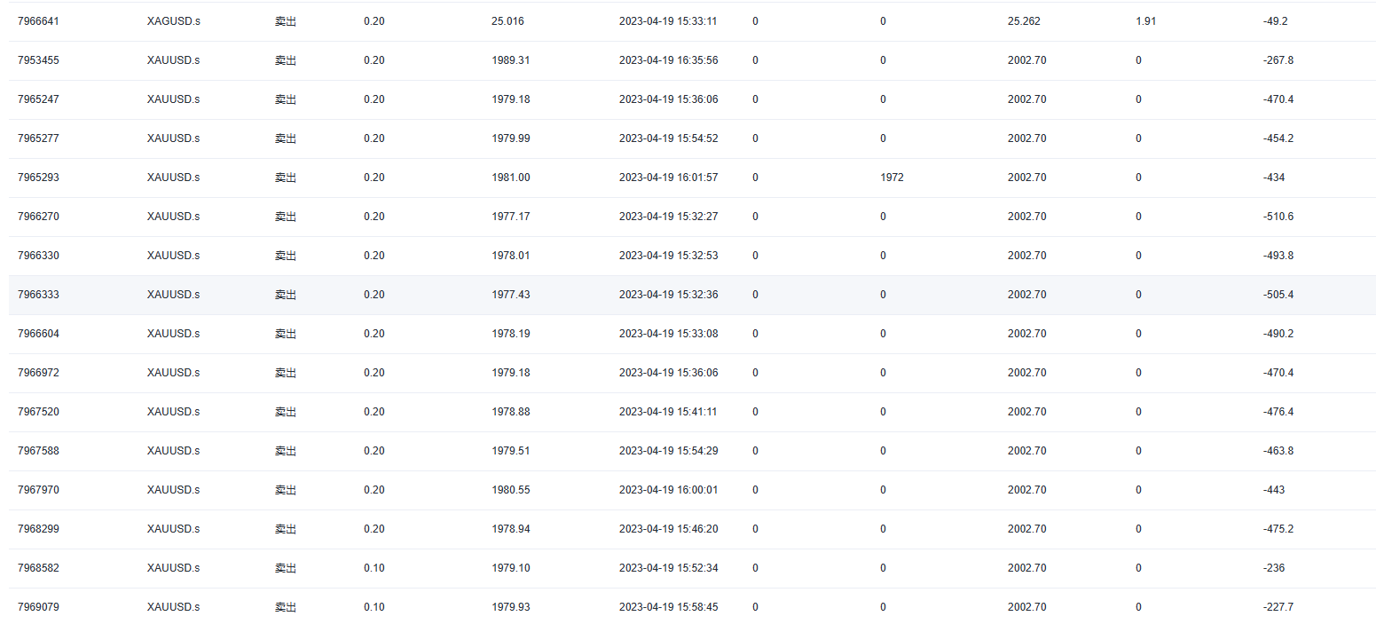This screenshot has width=1376, height=624.
Task: Select order number 7966604
Action: click(x=38, y=334)
